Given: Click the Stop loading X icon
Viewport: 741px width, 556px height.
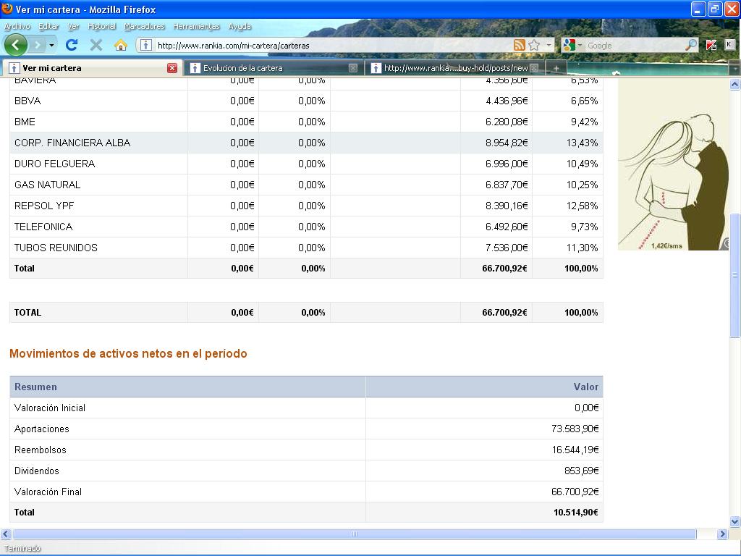Looking at the screenshot, I should 96,45.
